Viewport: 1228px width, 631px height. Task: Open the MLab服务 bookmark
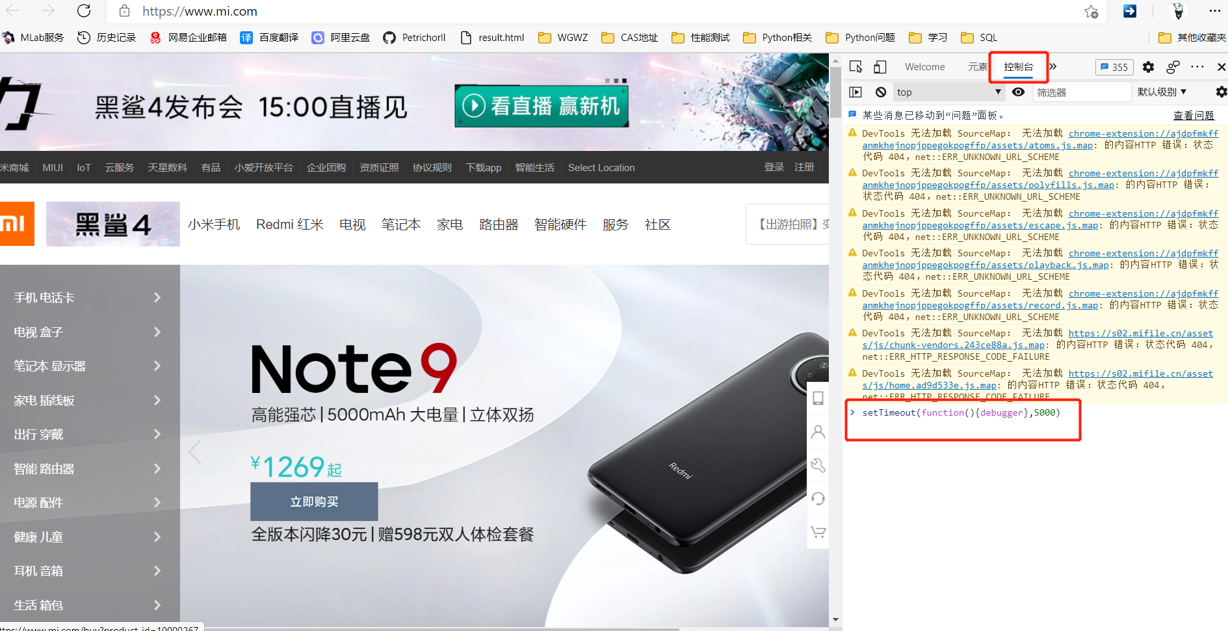(34, 38)
